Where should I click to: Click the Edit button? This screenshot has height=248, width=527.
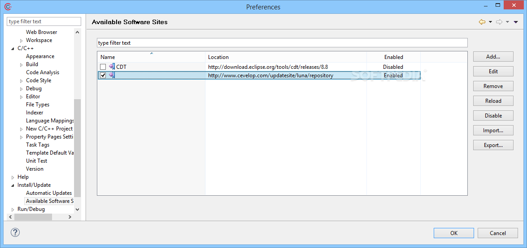(x=493, y=71)
